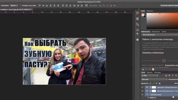The height and width of the screenshot is (100, 178).
Task: Select the 'Библиотеки' tab
Action: 145,32
